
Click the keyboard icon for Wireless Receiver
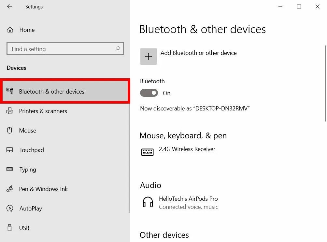(x=148, y=152)
